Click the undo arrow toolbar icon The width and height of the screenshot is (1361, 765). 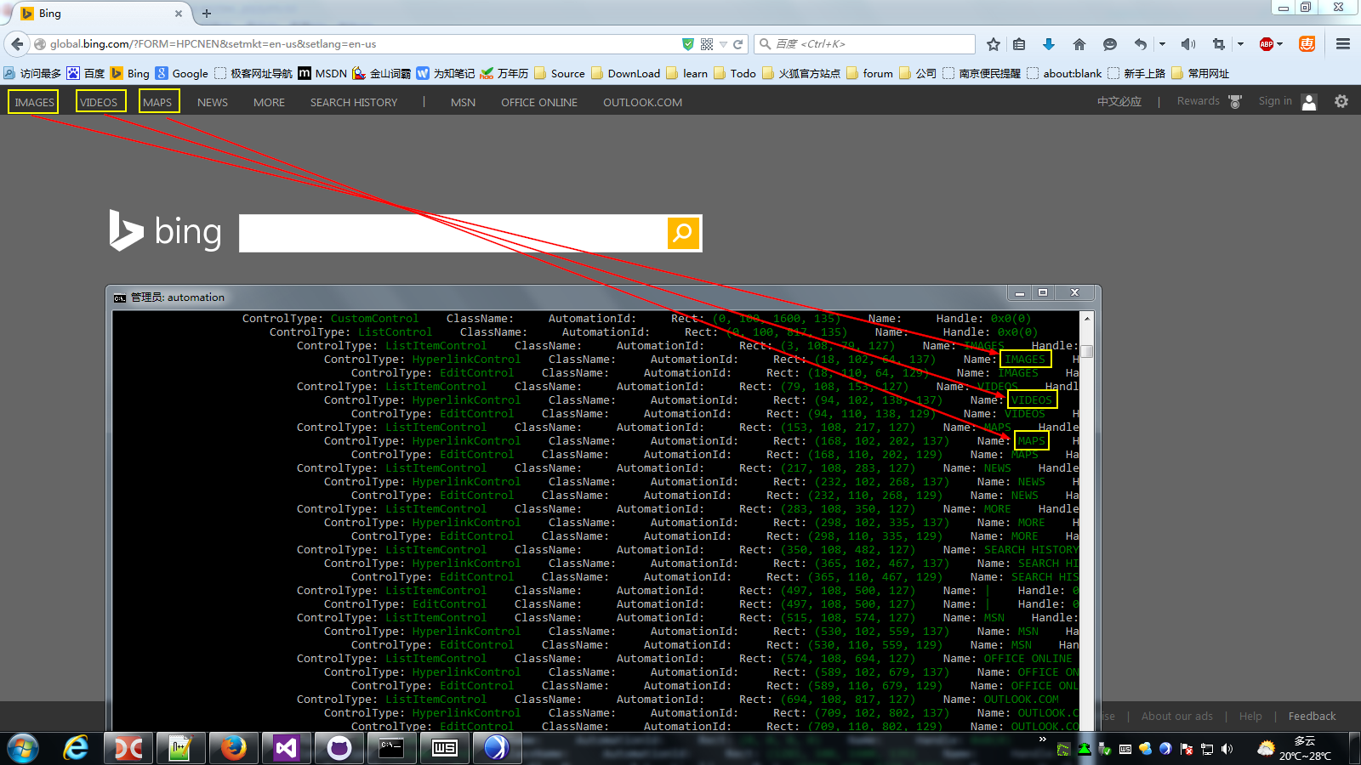click(x=1141, y=44)
